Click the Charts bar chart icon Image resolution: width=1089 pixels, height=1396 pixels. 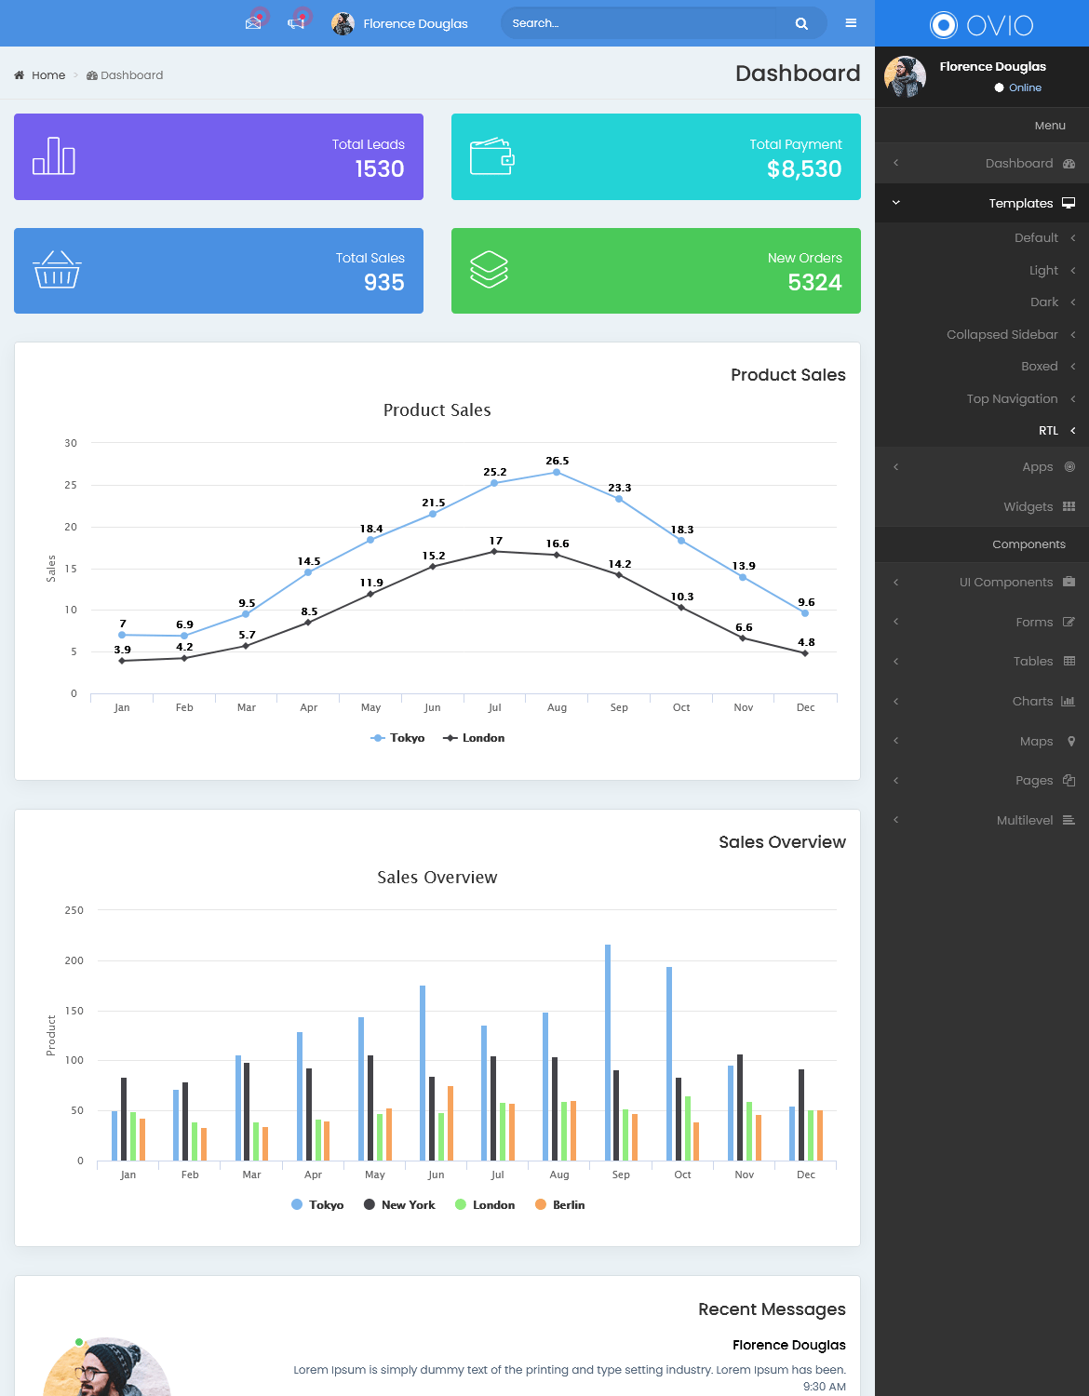(1069, 701)
